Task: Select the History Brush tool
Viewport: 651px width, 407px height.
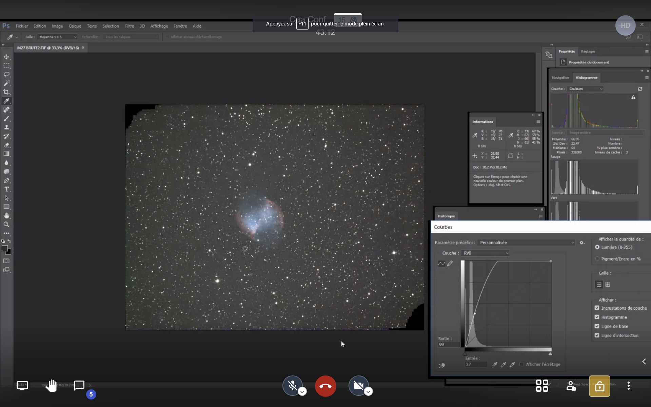Action: [6, 136]
